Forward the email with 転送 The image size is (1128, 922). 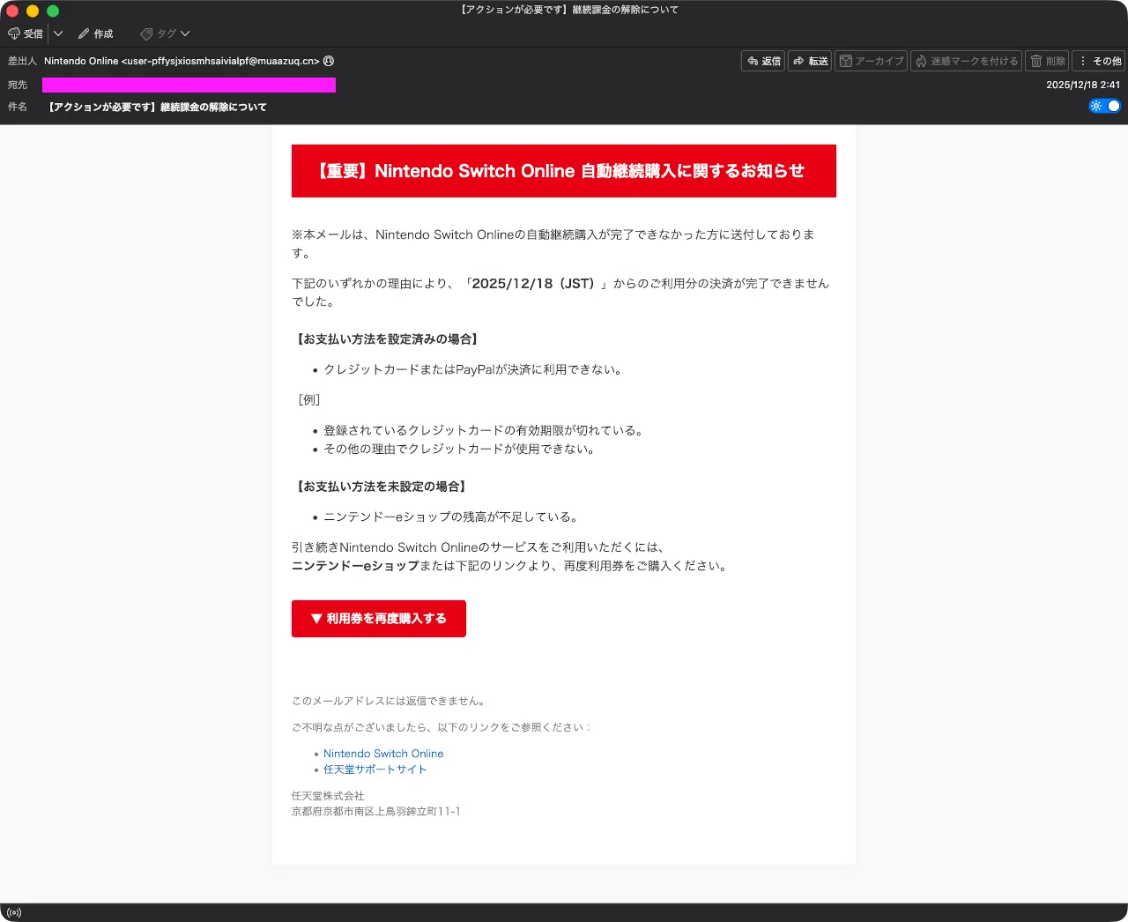[810, 61]
